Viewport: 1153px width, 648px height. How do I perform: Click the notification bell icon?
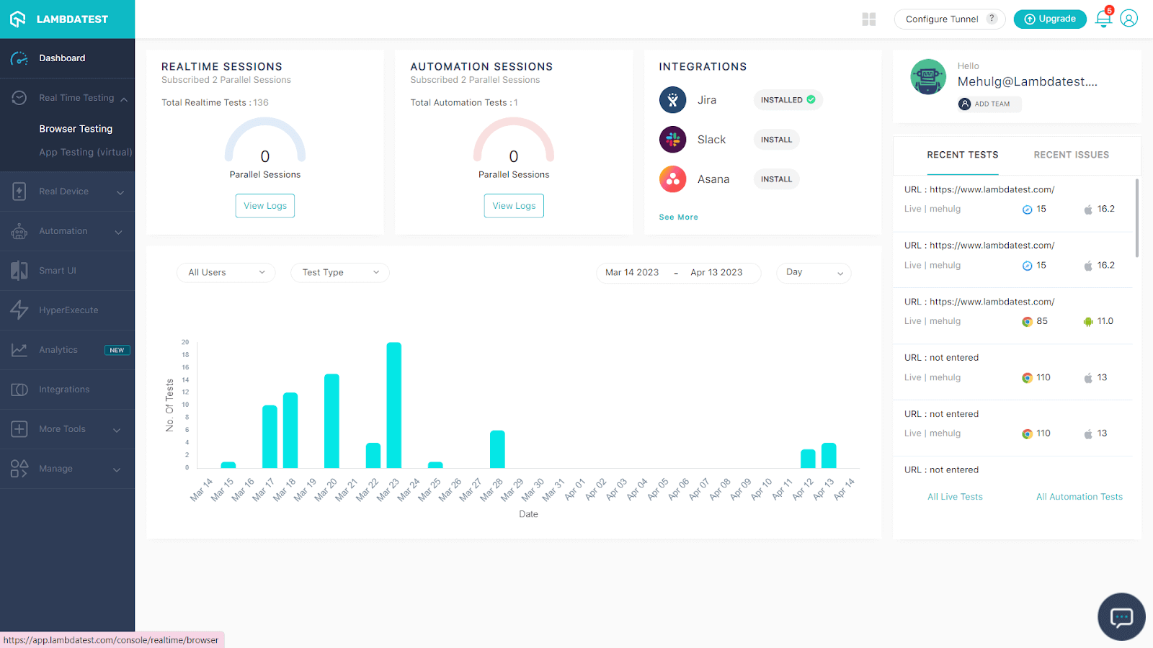(x=1103, y=19)
